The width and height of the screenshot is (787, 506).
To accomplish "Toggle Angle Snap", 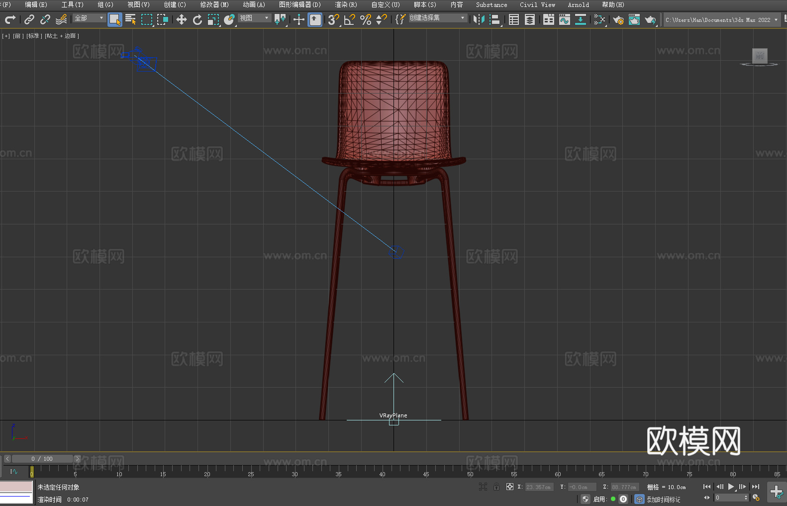I will (350, 19).
